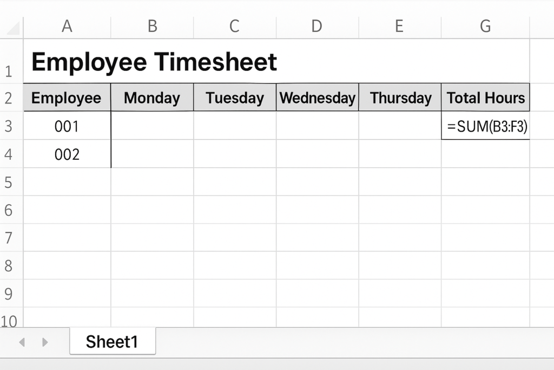Click the Wednesday header cell
This screenshot has height=370, width=554.
pos(317,98)
